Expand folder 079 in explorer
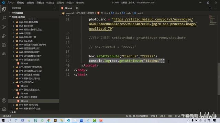220x123 pixels. click(x=14, y=105)
